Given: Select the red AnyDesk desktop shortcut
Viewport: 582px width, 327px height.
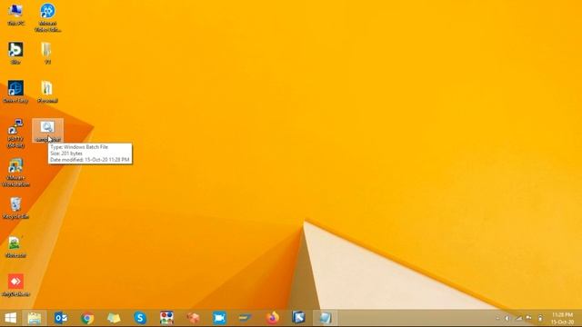Looking at the screenshot, I should point(15,285).
